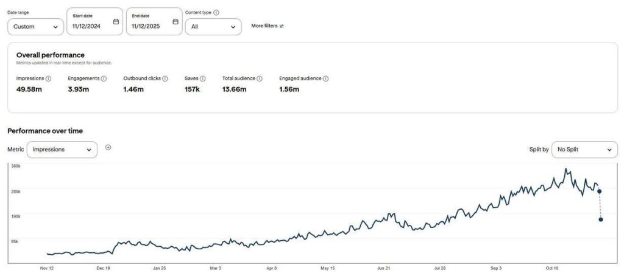Click the Outbound clicks info icon
Viewport: 624px width, 273px height.
click(x=165, y=78)
